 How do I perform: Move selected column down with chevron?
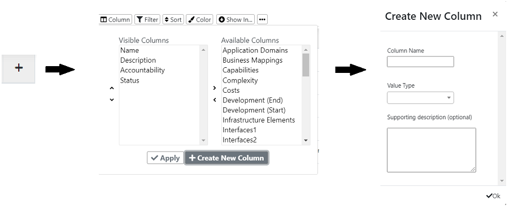[x=112, y=99]
